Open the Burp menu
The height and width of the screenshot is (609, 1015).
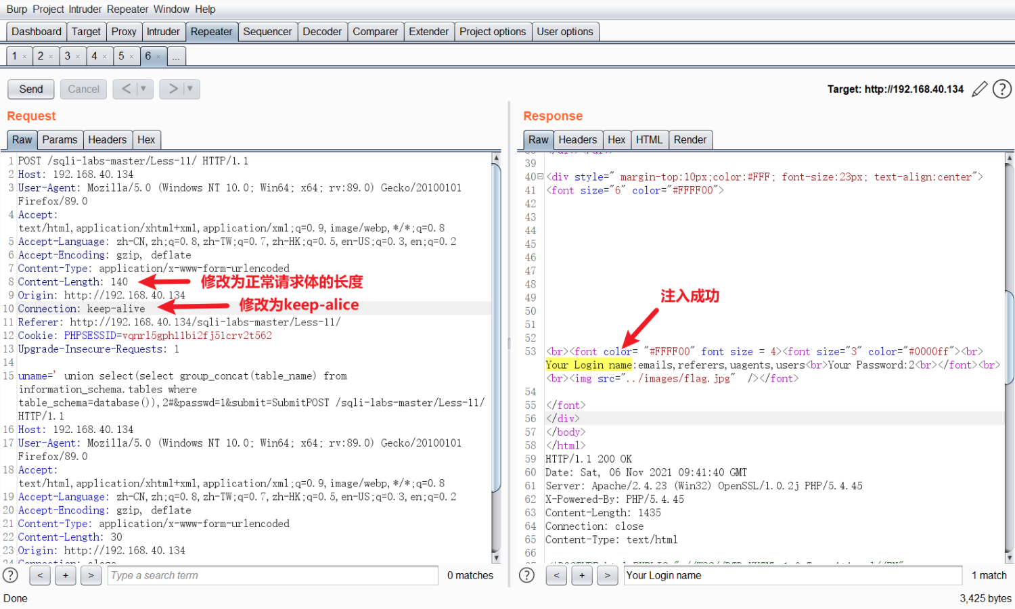(x=17, y=9)
